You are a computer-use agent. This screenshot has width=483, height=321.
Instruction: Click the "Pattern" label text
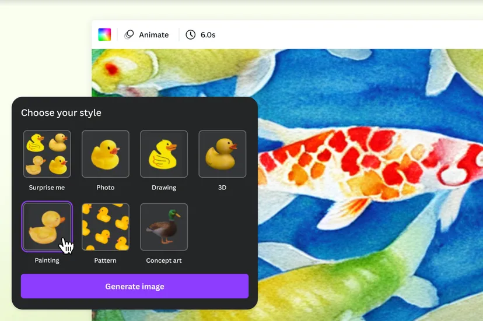point(106,260)
